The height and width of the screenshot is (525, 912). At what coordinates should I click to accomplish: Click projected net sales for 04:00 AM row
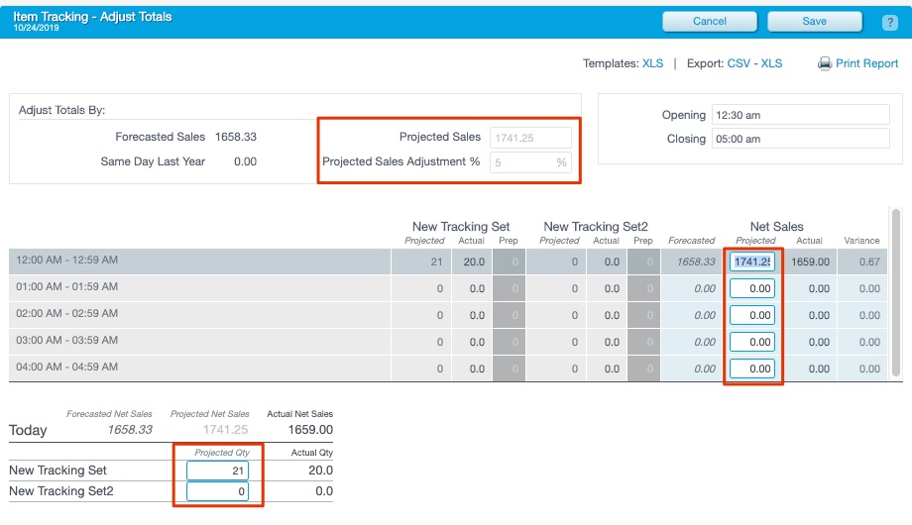click(x=752, y=368)
